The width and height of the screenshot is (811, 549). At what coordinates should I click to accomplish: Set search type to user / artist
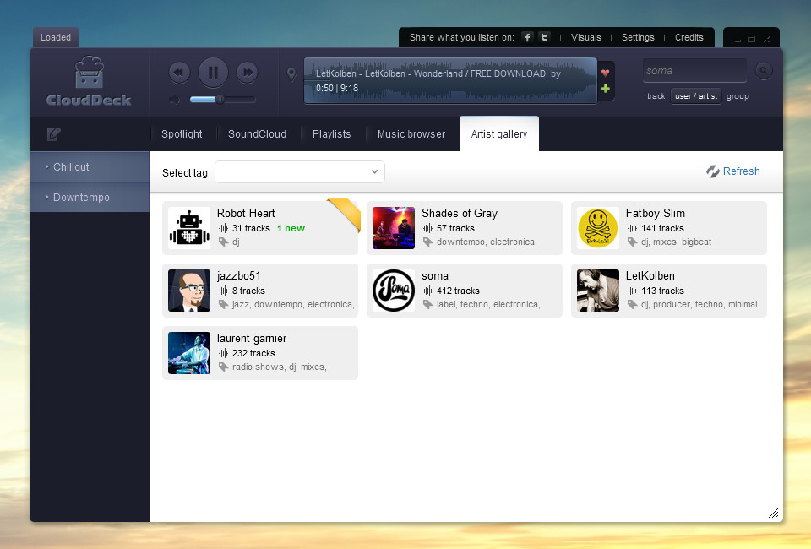[x=696, y=96]
